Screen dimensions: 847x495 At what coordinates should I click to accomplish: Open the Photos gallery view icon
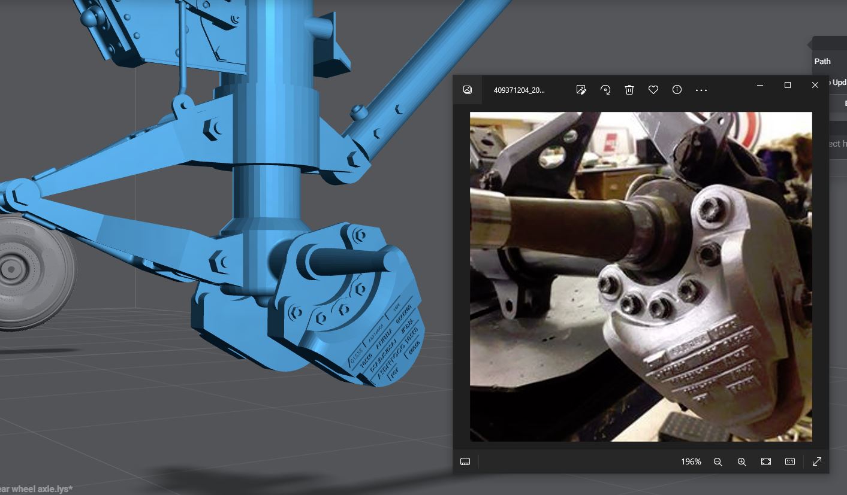(468, 90)
